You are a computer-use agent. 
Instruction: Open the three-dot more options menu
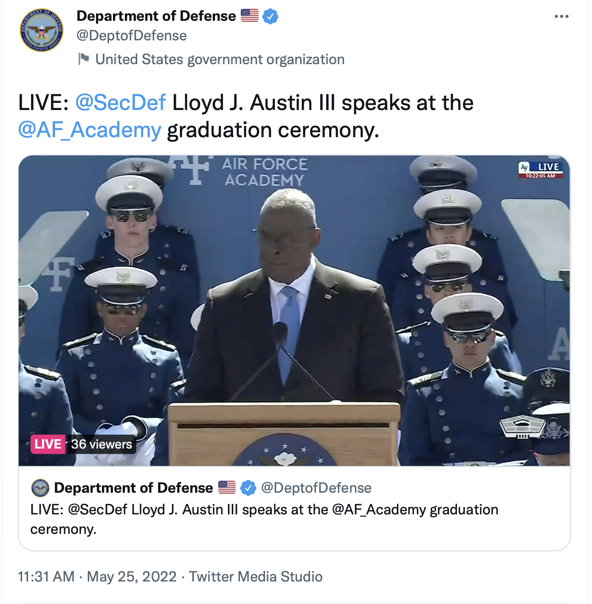(x=561, y=17)
